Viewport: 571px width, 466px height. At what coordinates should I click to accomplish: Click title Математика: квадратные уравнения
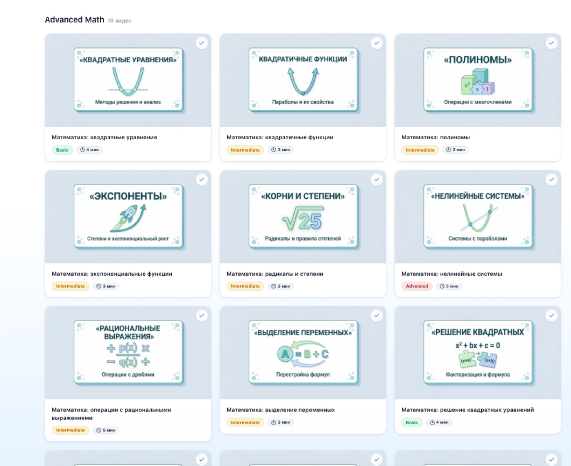[104, 137]
